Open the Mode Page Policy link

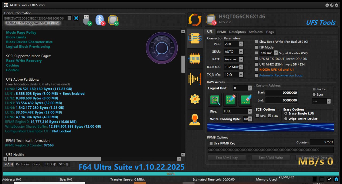pos(21,33)
